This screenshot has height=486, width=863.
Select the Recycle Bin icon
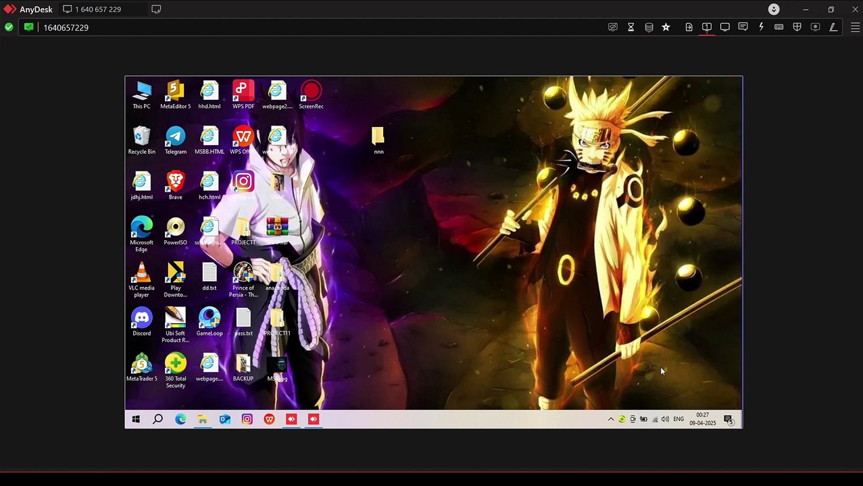(x=142, y=140)
